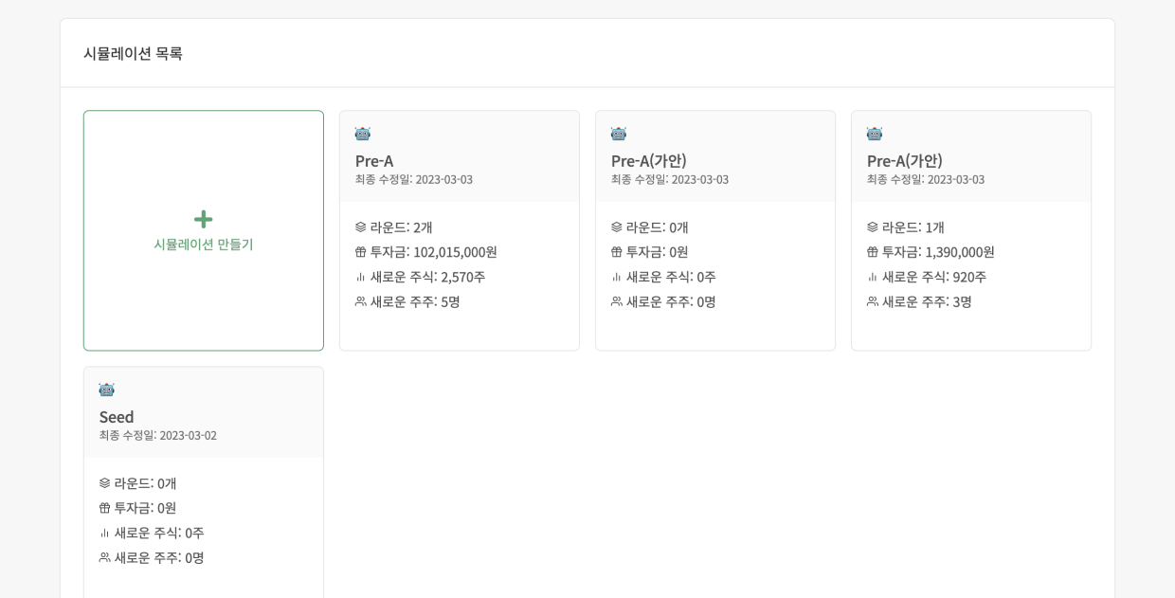The height and width of the screenshot is (598, 1175).
Task: Click the bar chart icon beside 새로운 주식 on Pre-A card
Action: 360,279
